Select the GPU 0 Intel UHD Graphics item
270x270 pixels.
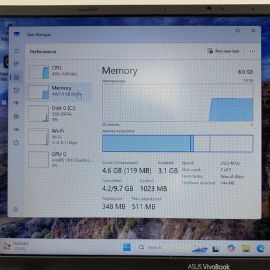[x=60, y=160]
